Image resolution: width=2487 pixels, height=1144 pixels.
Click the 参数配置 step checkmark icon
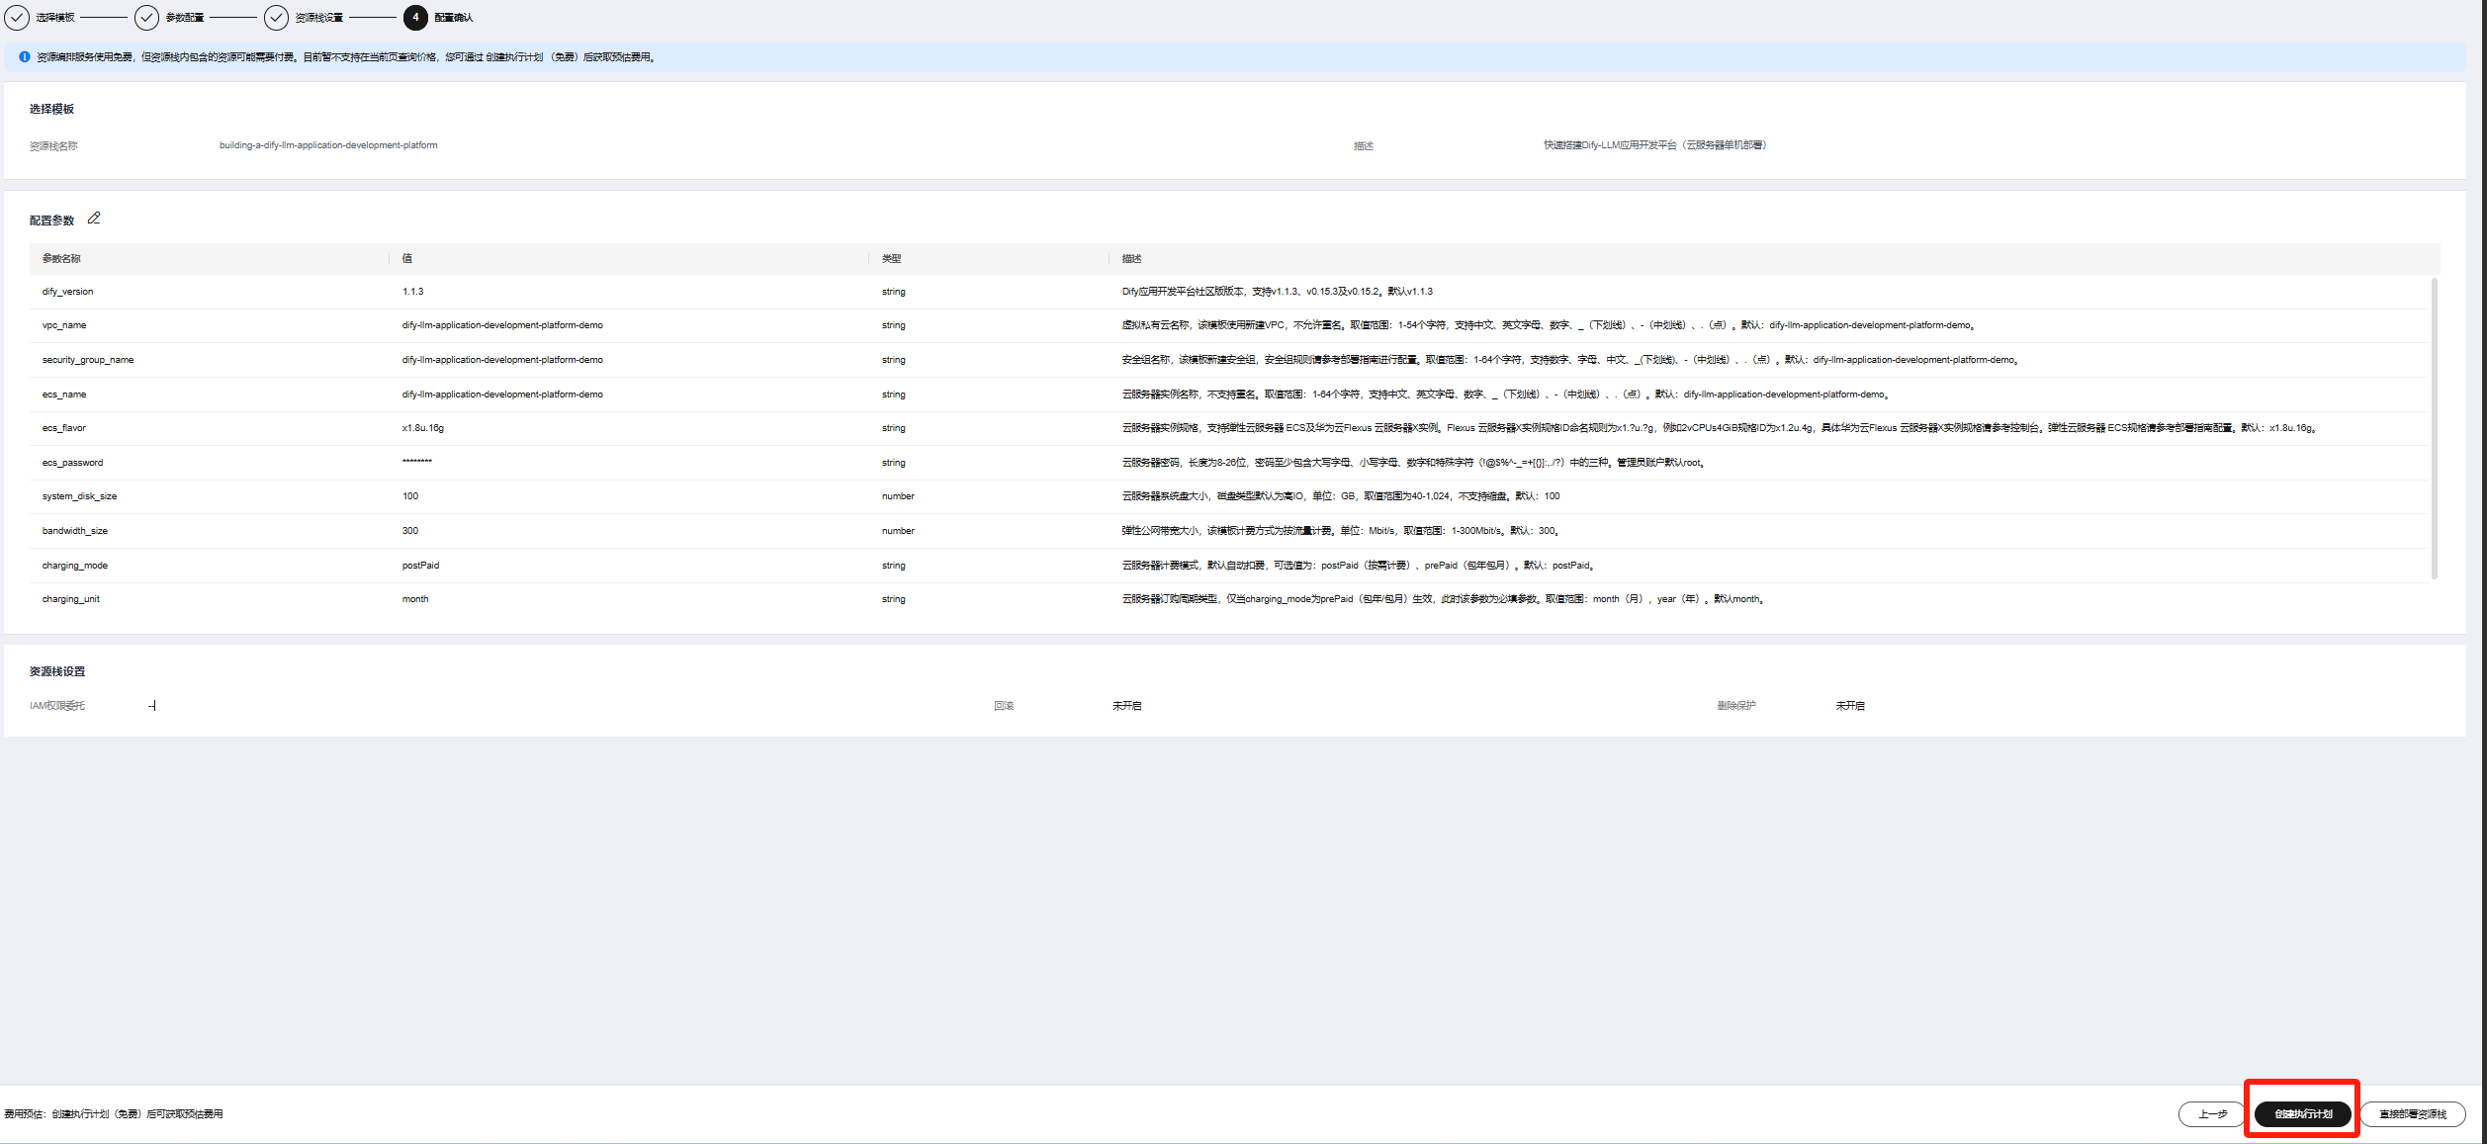[x=146, y=17]
